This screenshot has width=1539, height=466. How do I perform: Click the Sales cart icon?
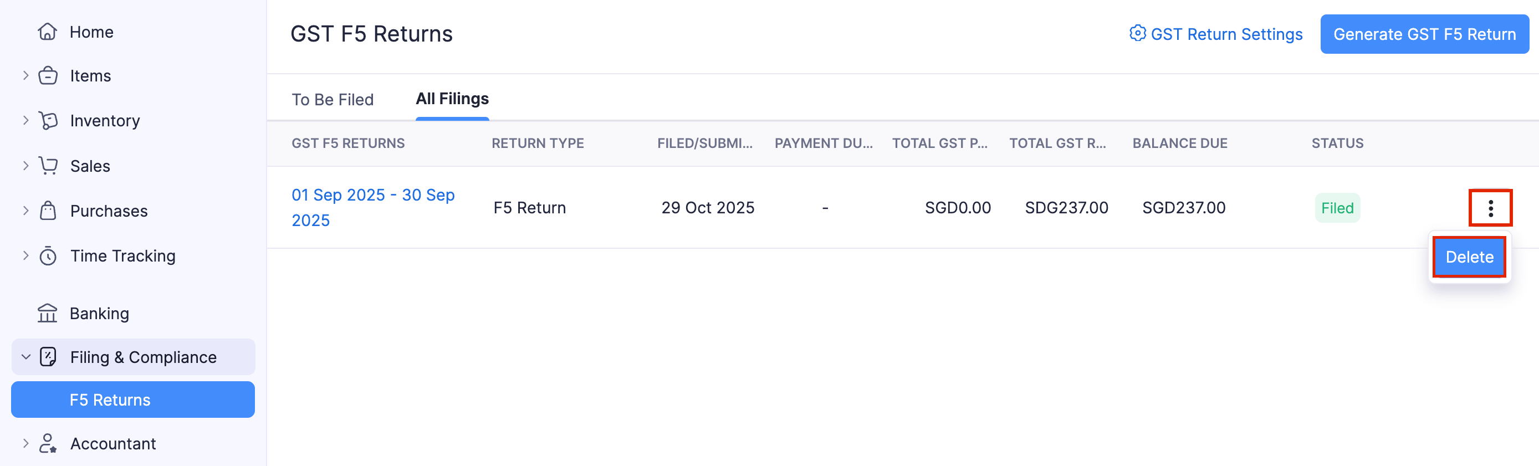click(x=48, y=166)
